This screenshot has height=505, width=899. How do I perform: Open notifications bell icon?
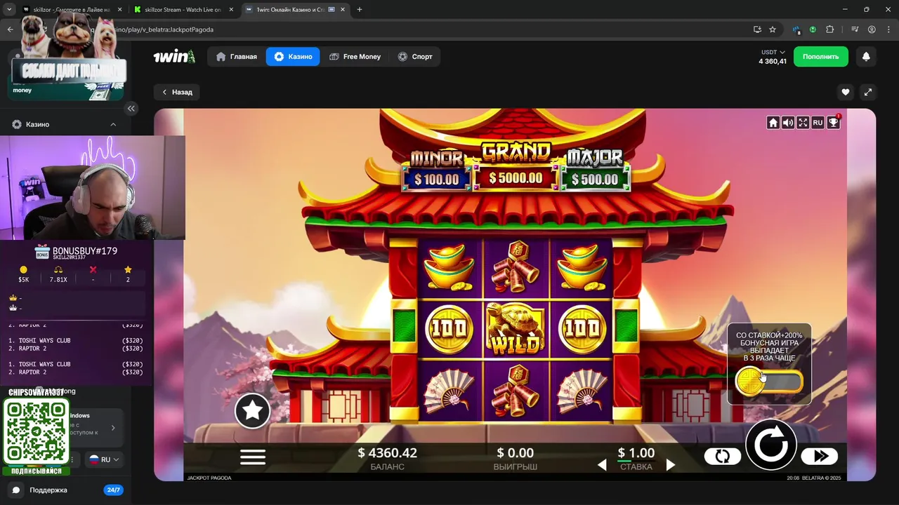(866, 57)
